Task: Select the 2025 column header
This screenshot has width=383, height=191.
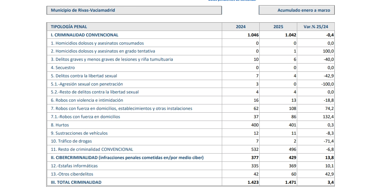Action: (278, 27)
